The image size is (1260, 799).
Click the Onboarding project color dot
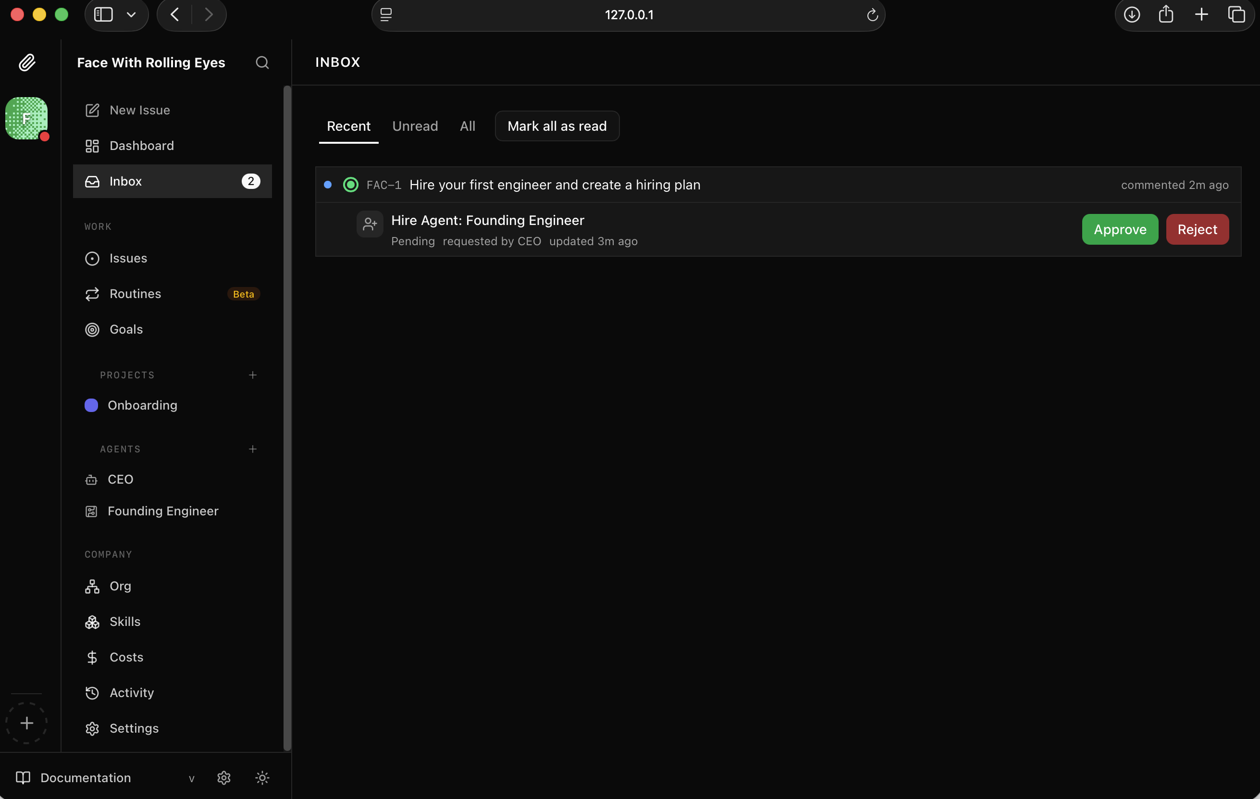coord(92,405)
